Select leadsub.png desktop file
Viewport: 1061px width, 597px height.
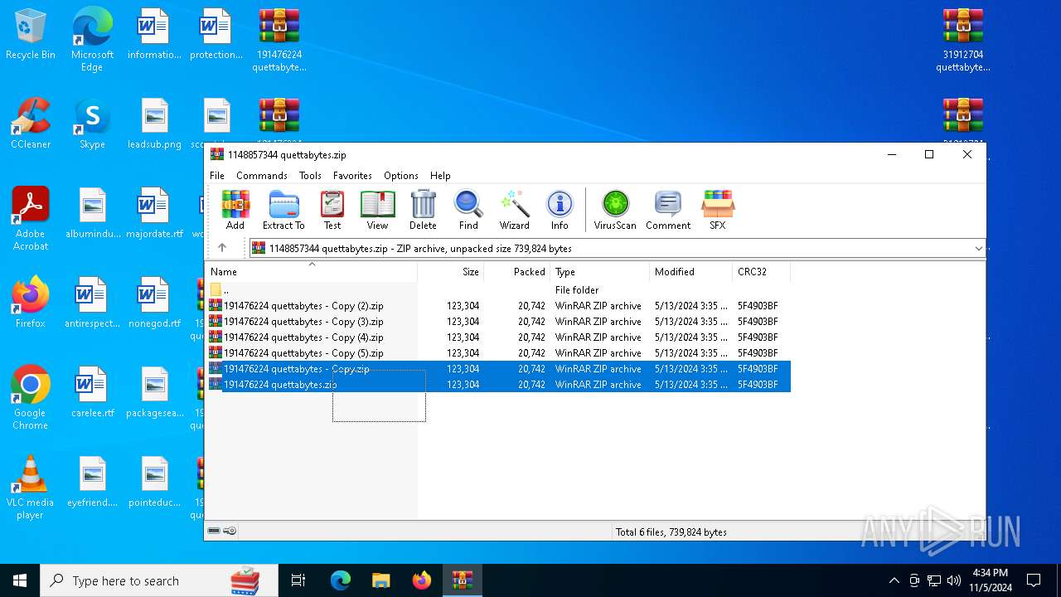pyautogui.click(x=154, y=124)
